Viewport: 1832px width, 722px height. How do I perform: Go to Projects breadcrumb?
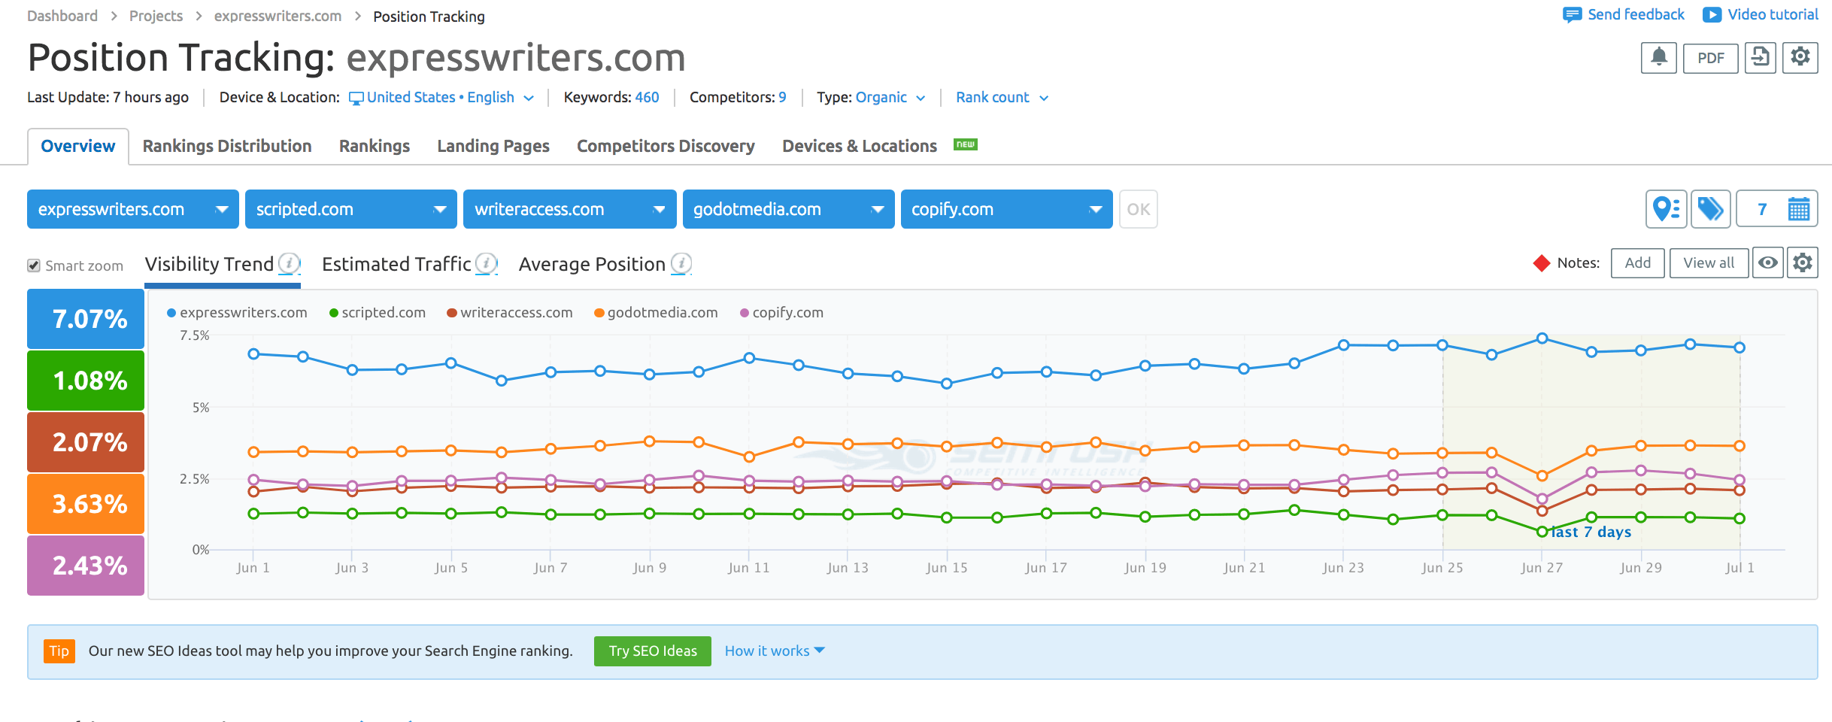[156, 16]
